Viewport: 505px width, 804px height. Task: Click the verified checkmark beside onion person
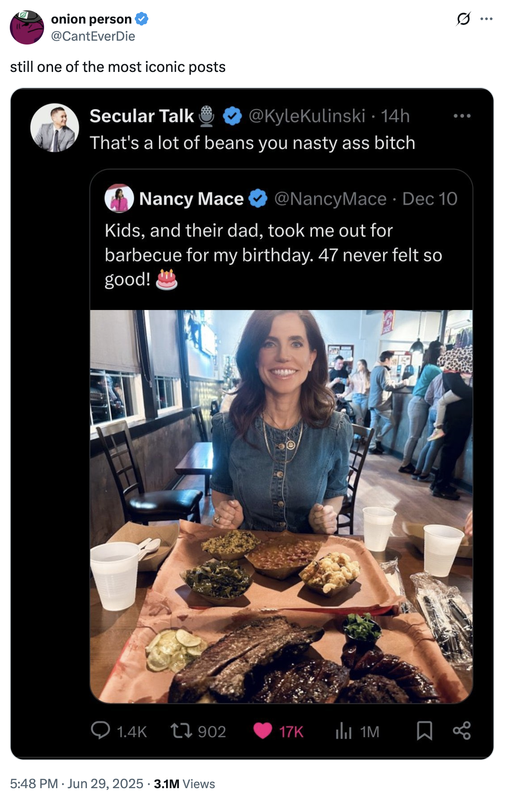pyautogui.click(x=142, y=19)
